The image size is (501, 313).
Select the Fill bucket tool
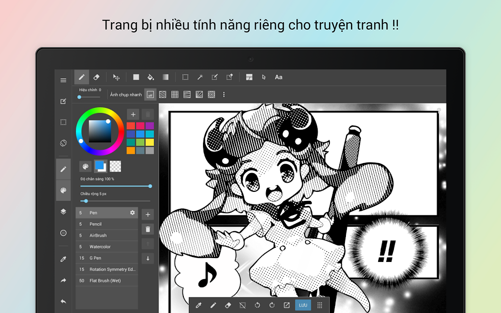151,77
